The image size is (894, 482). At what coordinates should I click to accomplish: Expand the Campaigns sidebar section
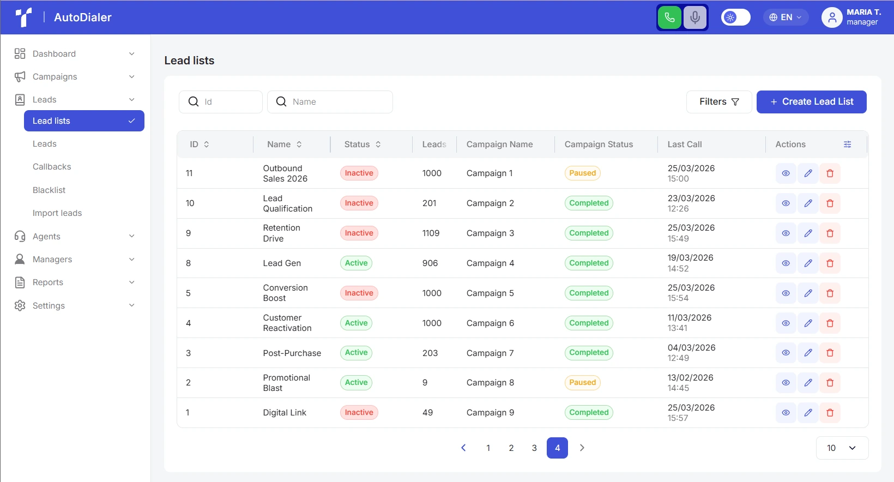[75, 77]
